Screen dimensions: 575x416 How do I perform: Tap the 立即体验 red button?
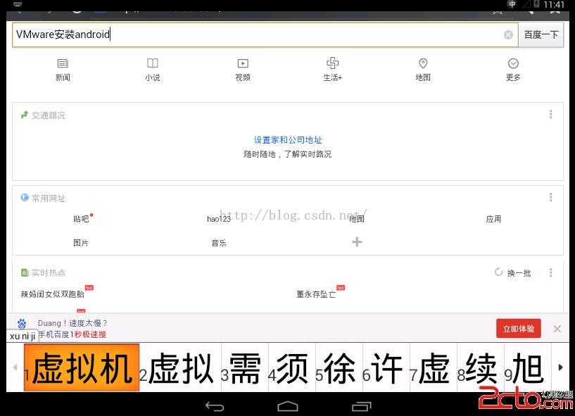(519, 329)
